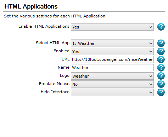Change the Enabled dropdown value
Image resolution: width=168 pixels, height=137 pixels.
click(112, 52)
